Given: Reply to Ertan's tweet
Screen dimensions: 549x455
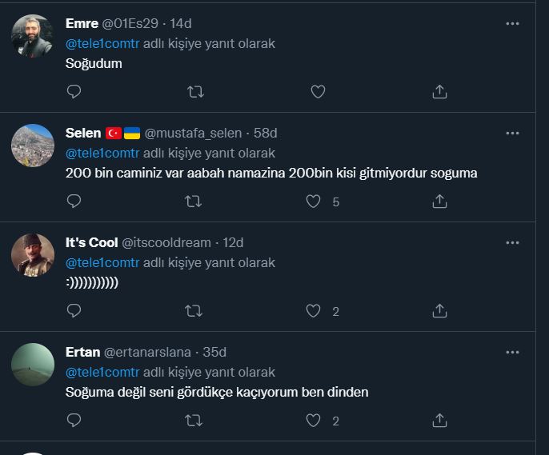Looking at the screenshot, I should [x=74, y=421].
